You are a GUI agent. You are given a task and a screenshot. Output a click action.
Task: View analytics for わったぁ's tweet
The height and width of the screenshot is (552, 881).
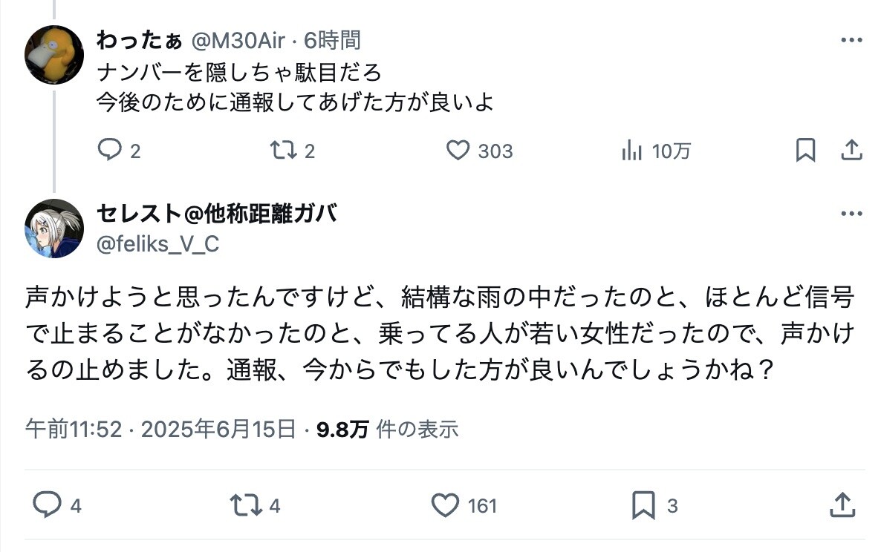click(x=631, y=151)
